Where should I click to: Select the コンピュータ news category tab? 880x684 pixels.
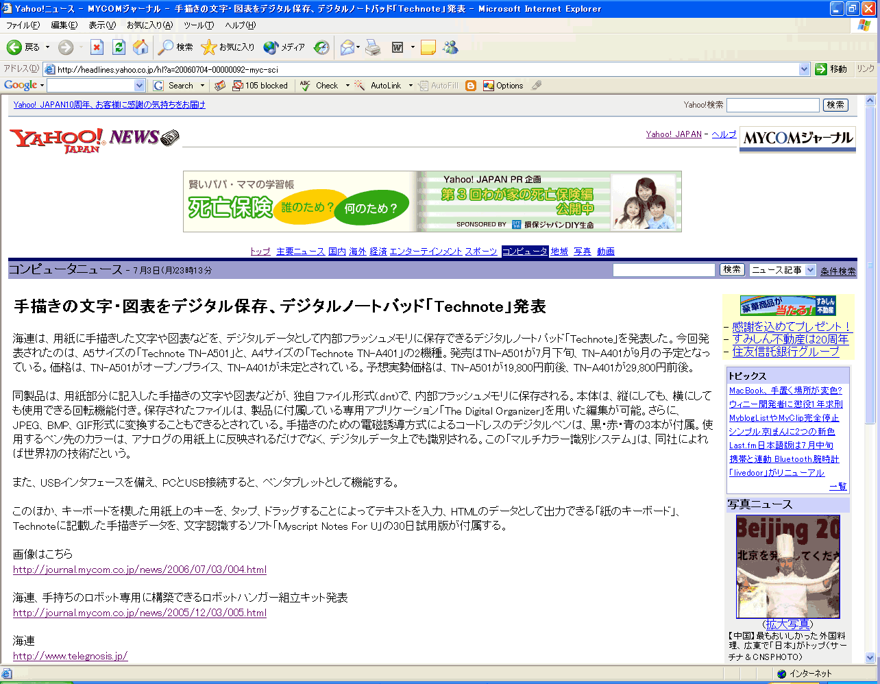click(525, 252)
